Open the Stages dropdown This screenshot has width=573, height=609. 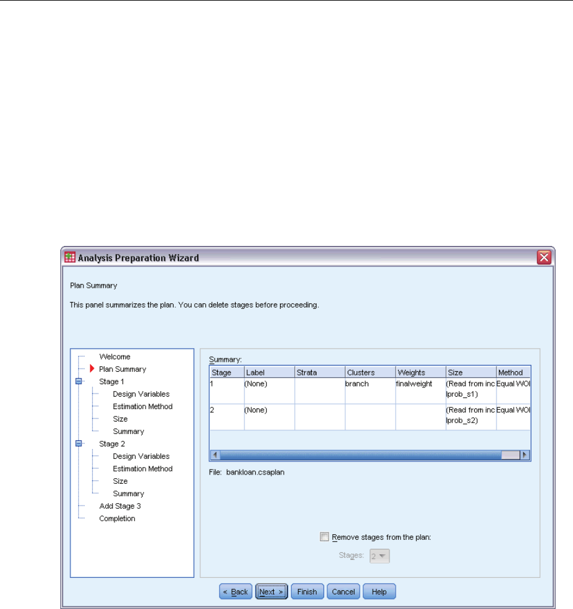click(x=380, y=556)
